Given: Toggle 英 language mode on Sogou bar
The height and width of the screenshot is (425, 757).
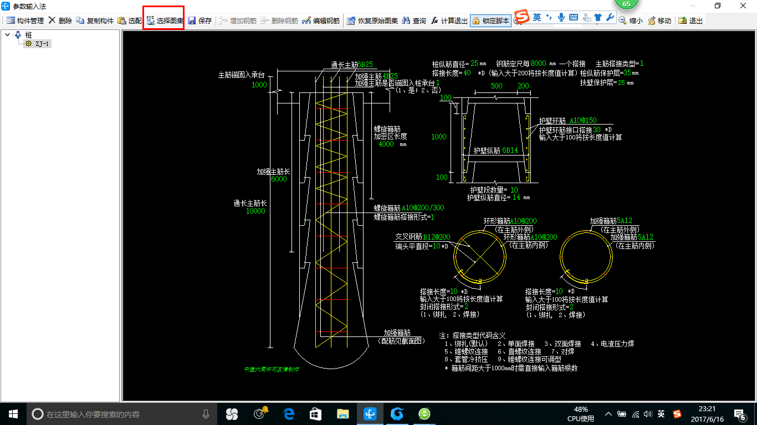Looking at the screenshot, I should (537, 17).
